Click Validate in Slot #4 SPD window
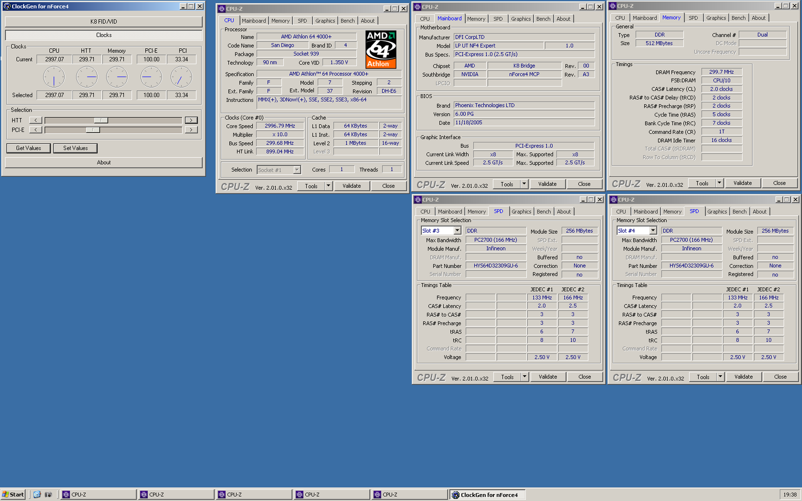The width and height of the screenshot is (802, 501). 744,377
